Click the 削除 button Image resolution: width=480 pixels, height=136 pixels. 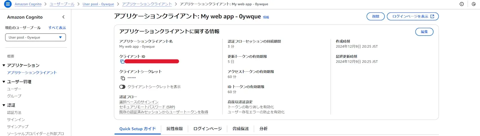tap(375, 16)
